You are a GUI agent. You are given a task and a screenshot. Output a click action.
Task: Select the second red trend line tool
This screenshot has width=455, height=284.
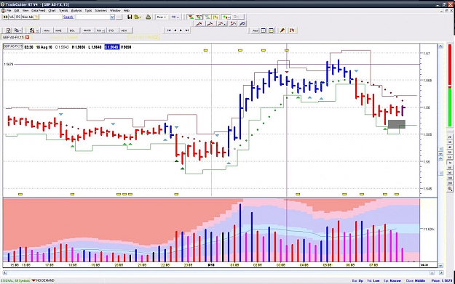point(210,24)
